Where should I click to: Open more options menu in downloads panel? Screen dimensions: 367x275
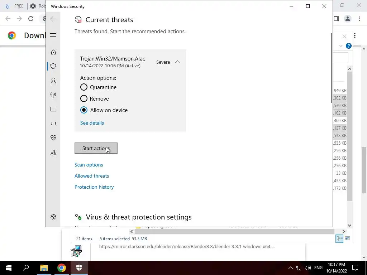pyautogui.click(x=355, y=35)
